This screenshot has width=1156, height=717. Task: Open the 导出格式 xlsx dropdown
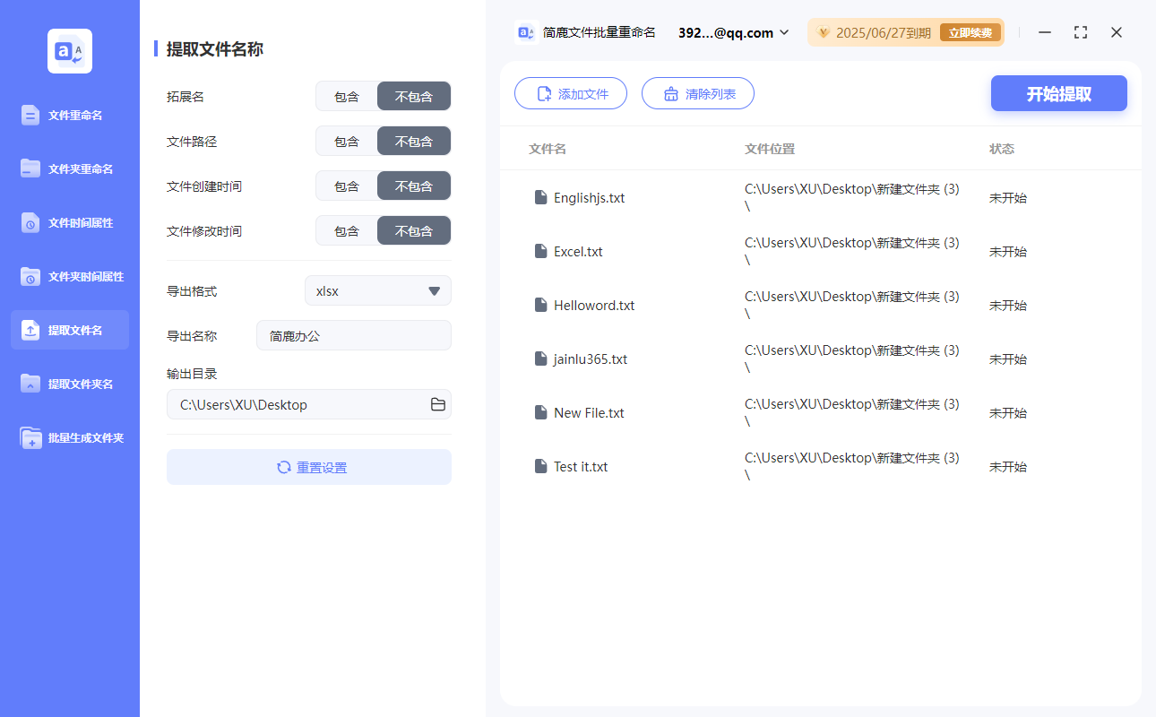[377, 290]
